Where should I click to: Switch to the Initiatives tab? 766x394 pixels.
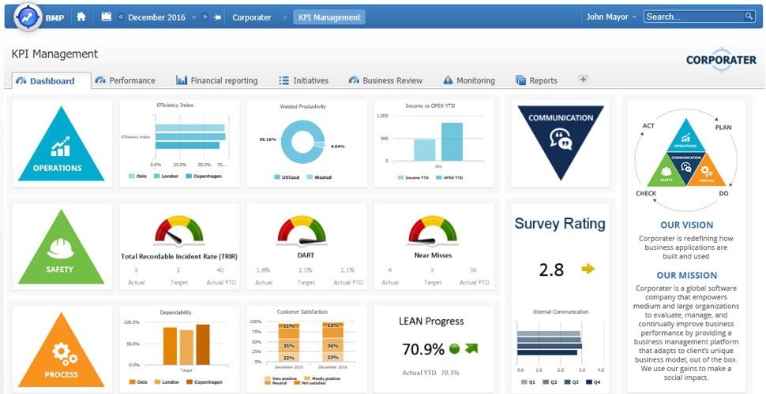click(x=303, y=80)
